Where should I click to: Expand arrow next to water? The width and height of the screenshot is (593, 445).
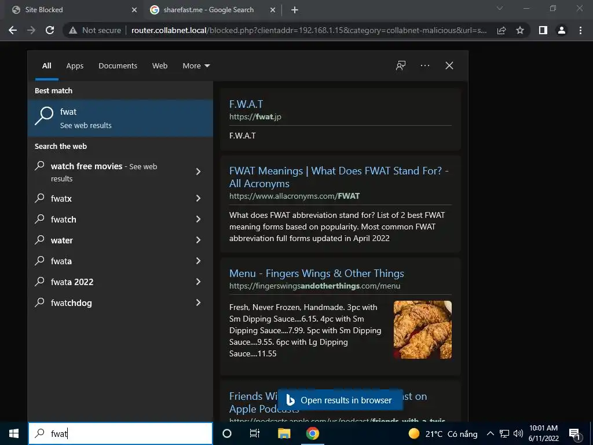(x=198, y=240)
